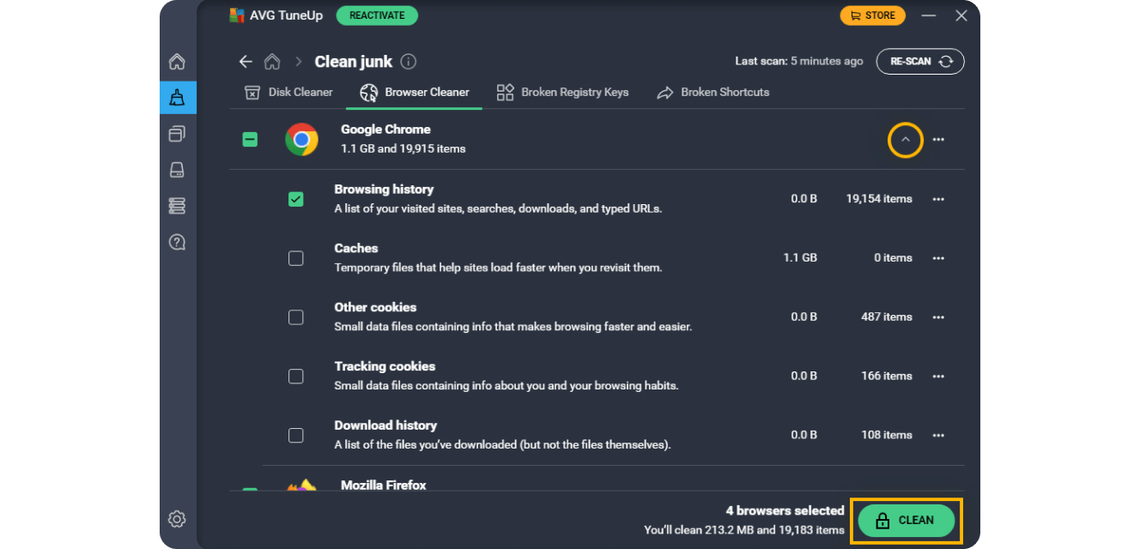View the Clean junk info tooltip icon
1140x549 pixels.
[409, 61]
